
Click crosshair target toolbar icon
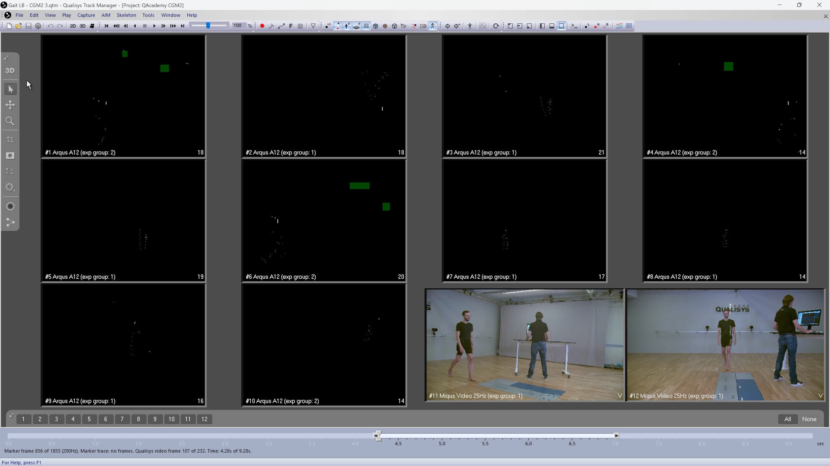447,26
